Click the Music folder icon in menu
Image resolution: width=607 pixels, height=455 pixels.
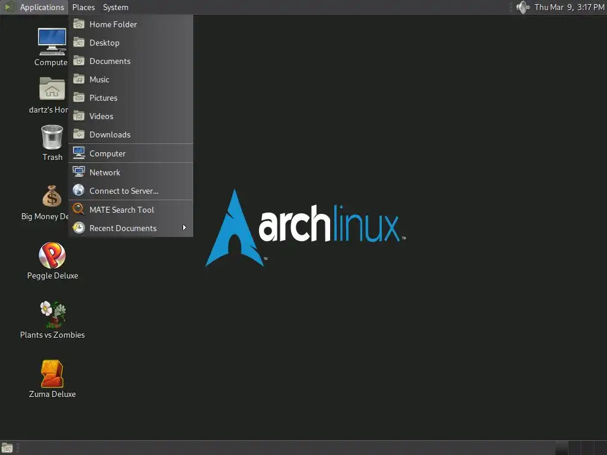tap(79, 79)
